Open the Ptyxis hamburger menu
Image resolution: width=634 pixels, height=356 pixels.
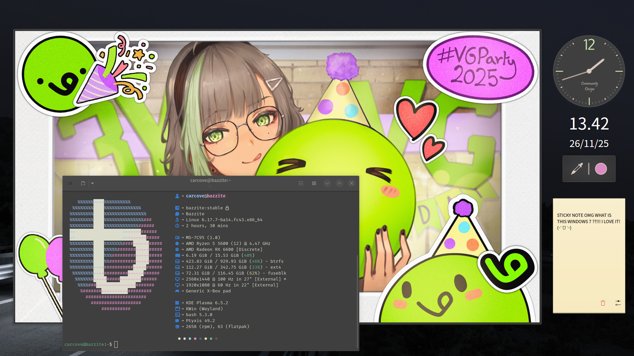coord(314,183)
